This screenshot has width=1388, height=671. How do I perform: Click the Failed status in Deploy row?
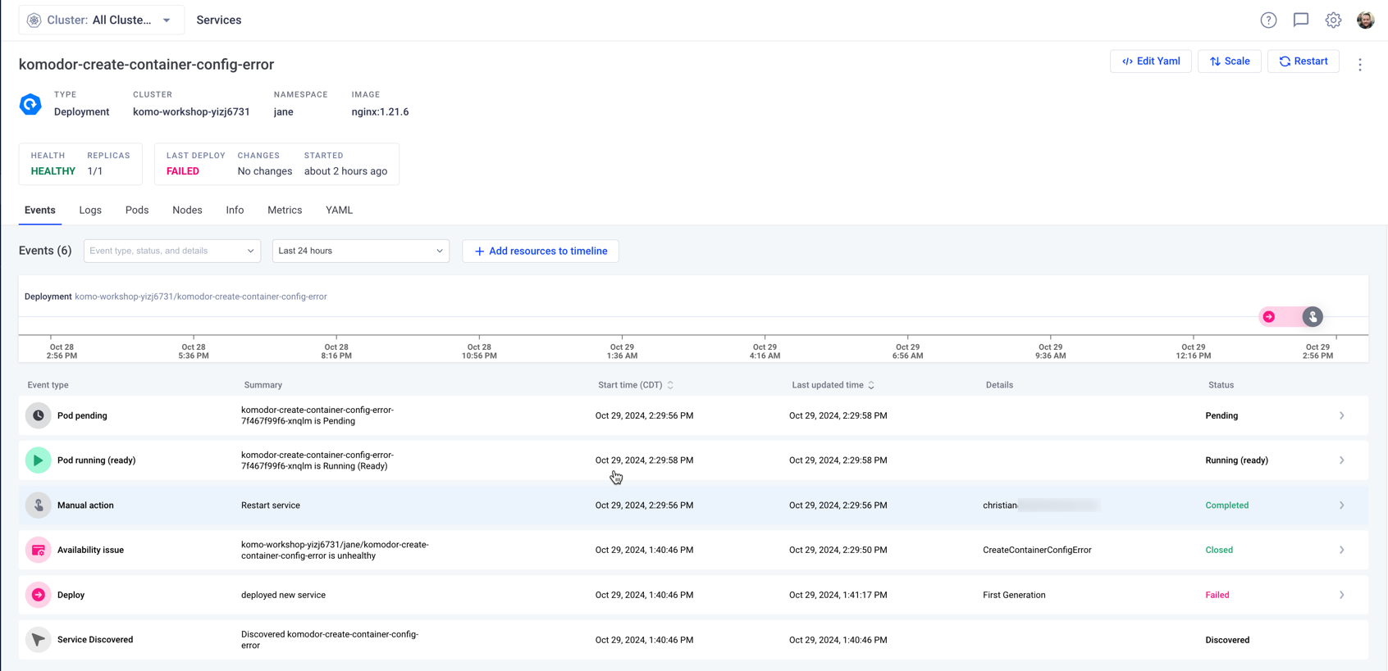1217,595
